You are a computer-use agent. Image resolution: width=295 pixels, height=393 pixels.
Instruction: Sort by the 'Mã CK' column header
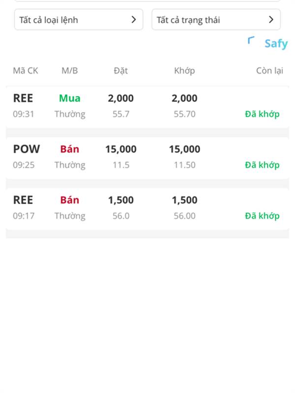click(26, 71)
